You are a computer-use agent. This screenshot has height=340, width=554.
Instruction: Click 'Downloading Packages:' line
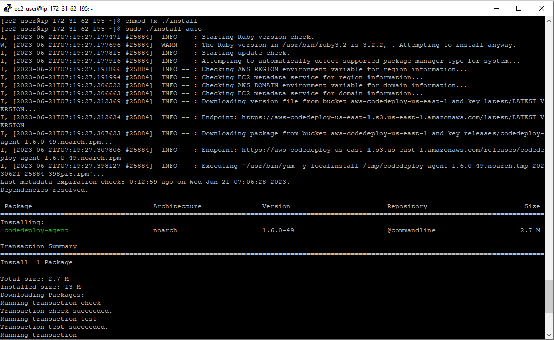42,295
